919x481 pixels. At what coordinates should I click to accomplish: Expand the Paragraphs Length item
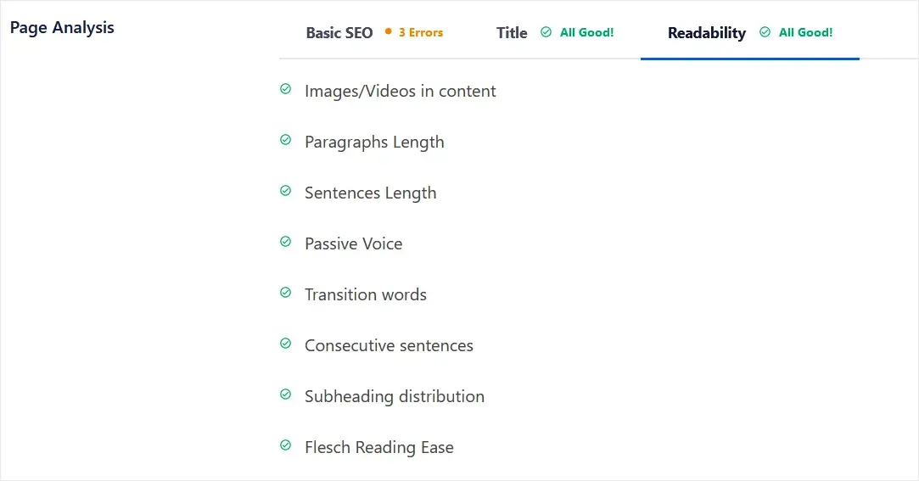374,142
